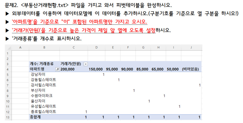Image resolution: width=243 pixels, height=123 pixels.
Task: Click the 종로힐스테이트 row label
Action: (x=44, y=112)
